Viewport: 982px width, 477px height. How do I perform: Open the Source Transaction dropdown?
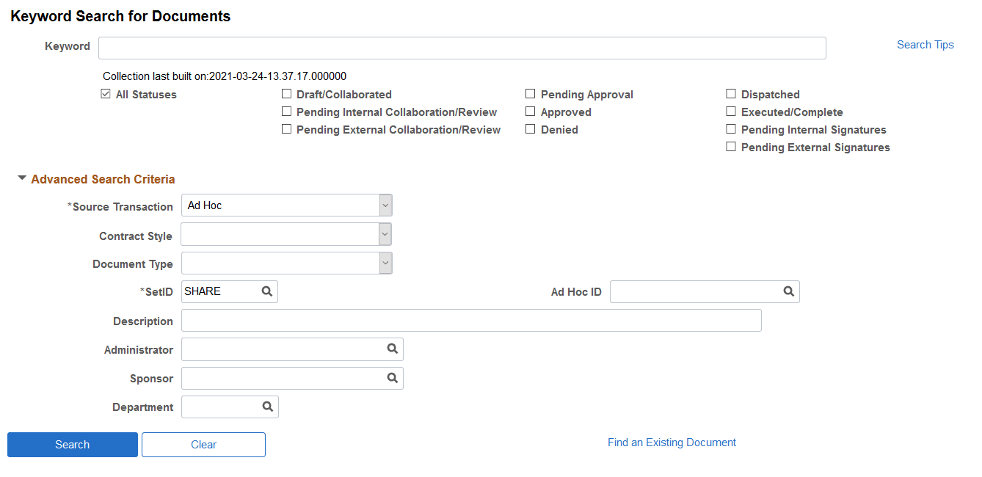385,205
